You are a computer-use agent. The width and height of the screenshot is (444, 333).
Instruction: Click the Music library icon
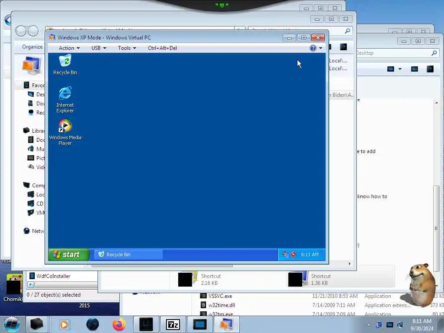(x=31, y=149)
